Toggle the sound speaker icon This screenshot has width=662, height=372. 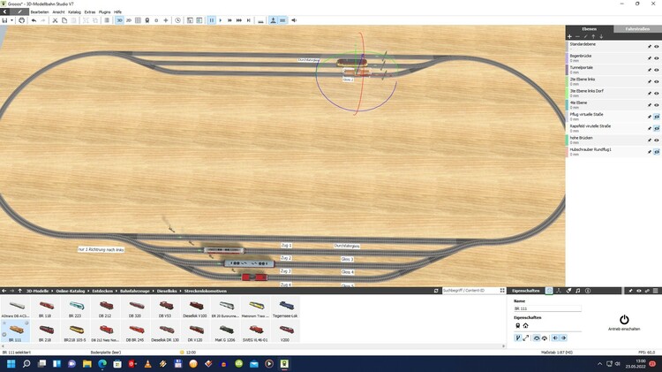(x=294, y=20)
